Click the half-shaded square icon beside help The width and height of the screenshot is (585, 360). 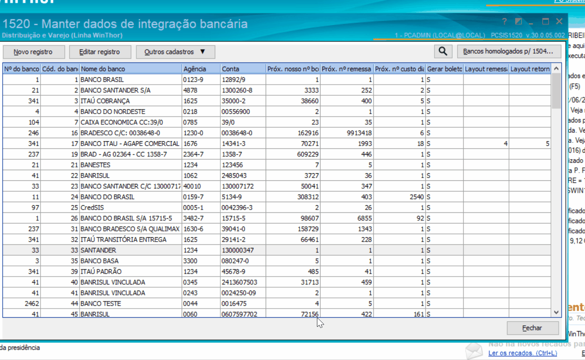(x=518, y=22)
